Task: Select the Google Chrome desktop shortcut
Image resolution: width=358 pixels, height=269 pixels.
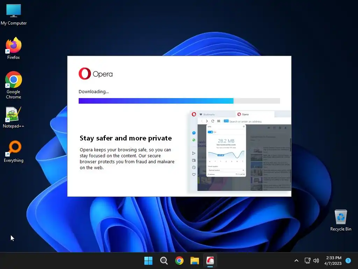Action: pos(14,85)
